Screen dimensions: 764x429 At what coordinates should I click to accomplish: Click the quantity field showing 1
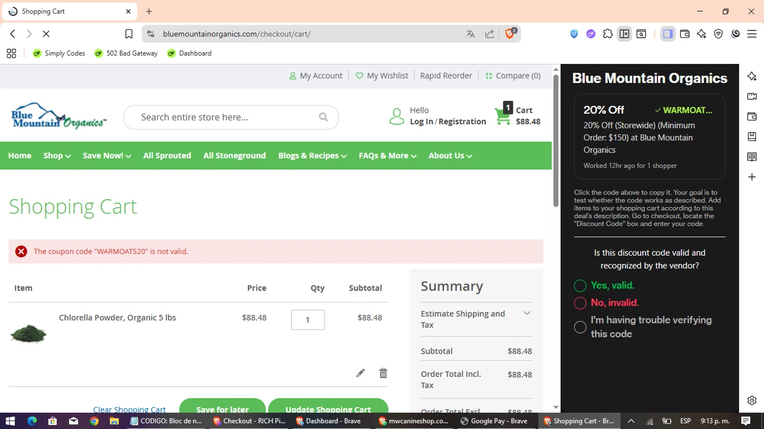pos(308,320)
